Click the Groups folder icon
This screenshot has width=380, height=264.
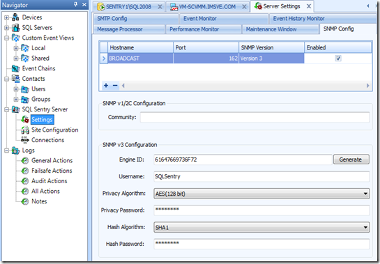[x=25, y=100]
